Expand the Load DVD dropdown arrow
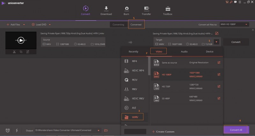The image size is (255, 136). [x=50, y=25]
